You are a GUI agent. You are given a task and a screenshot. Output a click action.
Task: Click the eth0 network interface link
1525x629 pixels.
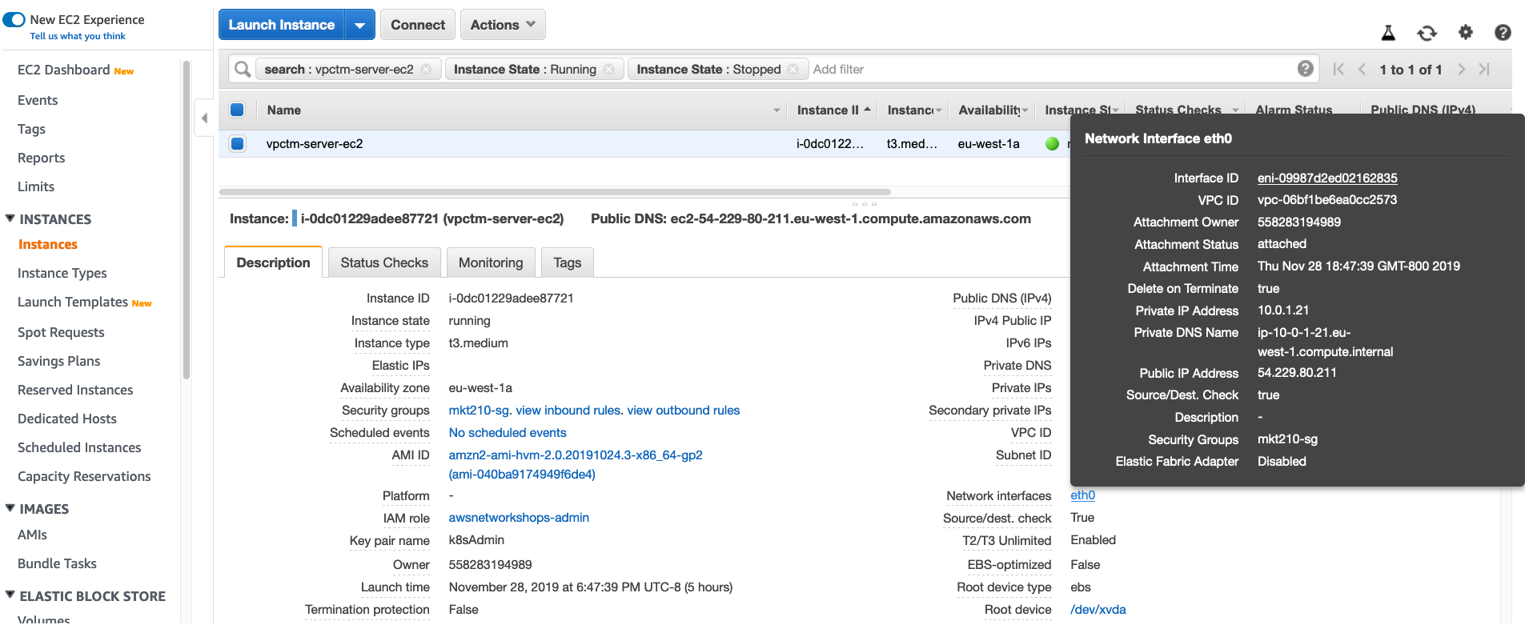[x=1083, y=495]
